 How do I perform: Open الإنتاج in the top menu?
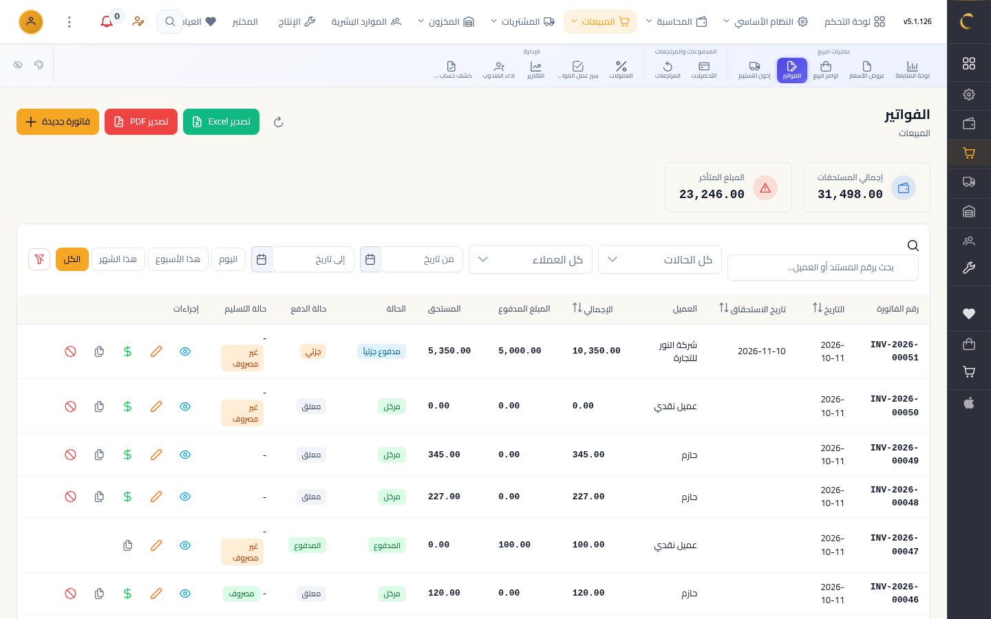[x=297, y=22]
